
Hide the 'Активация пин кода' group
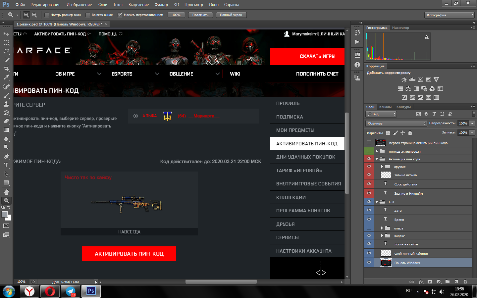(x=369, y=159)
